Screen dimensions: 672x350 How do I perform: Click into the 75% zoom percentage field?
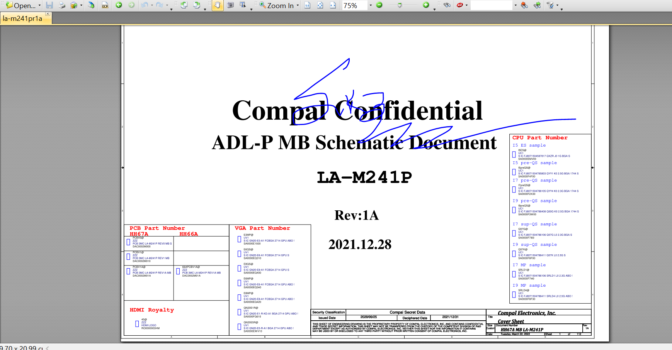click(x=354, y=5)
